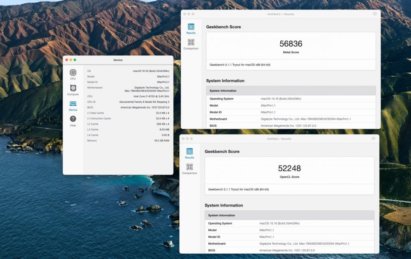The image size is (411, 259).
Task: Click the BIOS row in OpenCL results window
Action: pos(289,250)
